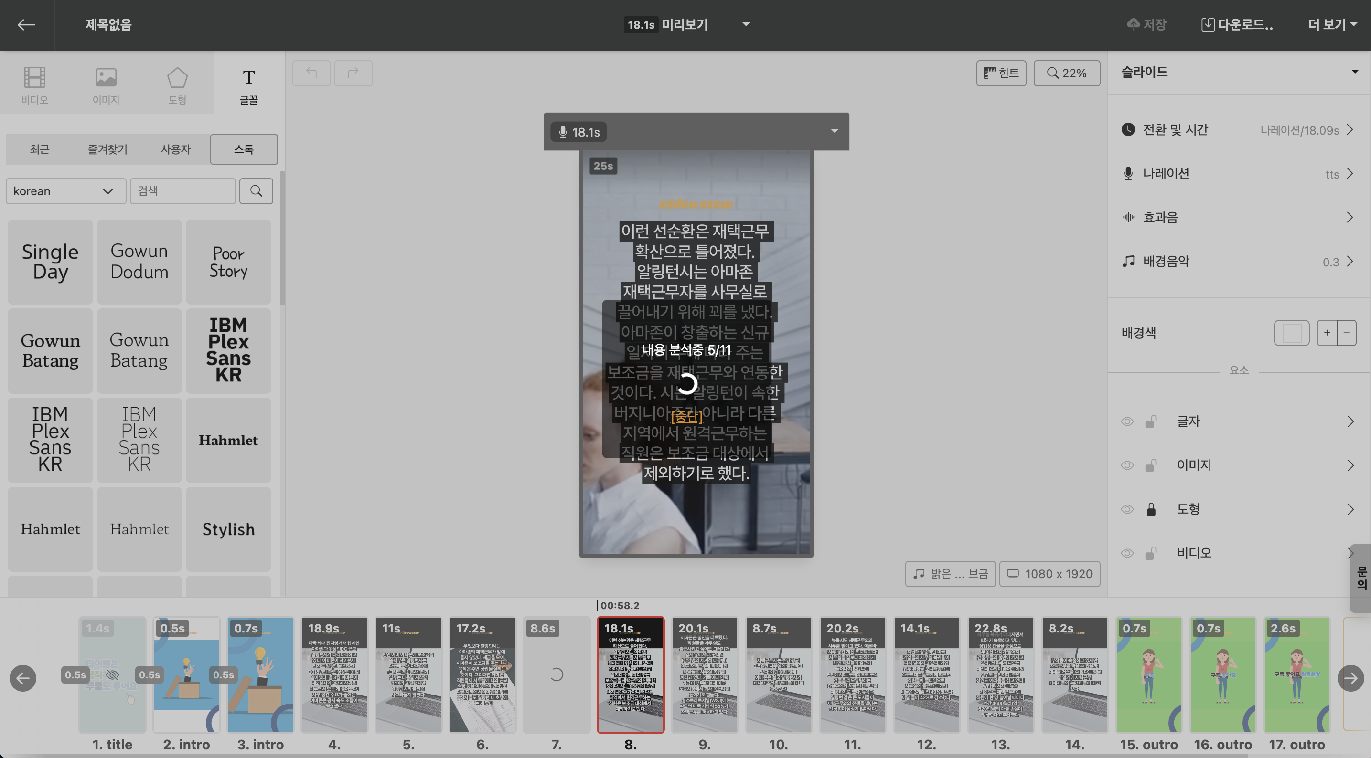
Task: Click the 배경색 color swatch
Action: coord(1292,333)
